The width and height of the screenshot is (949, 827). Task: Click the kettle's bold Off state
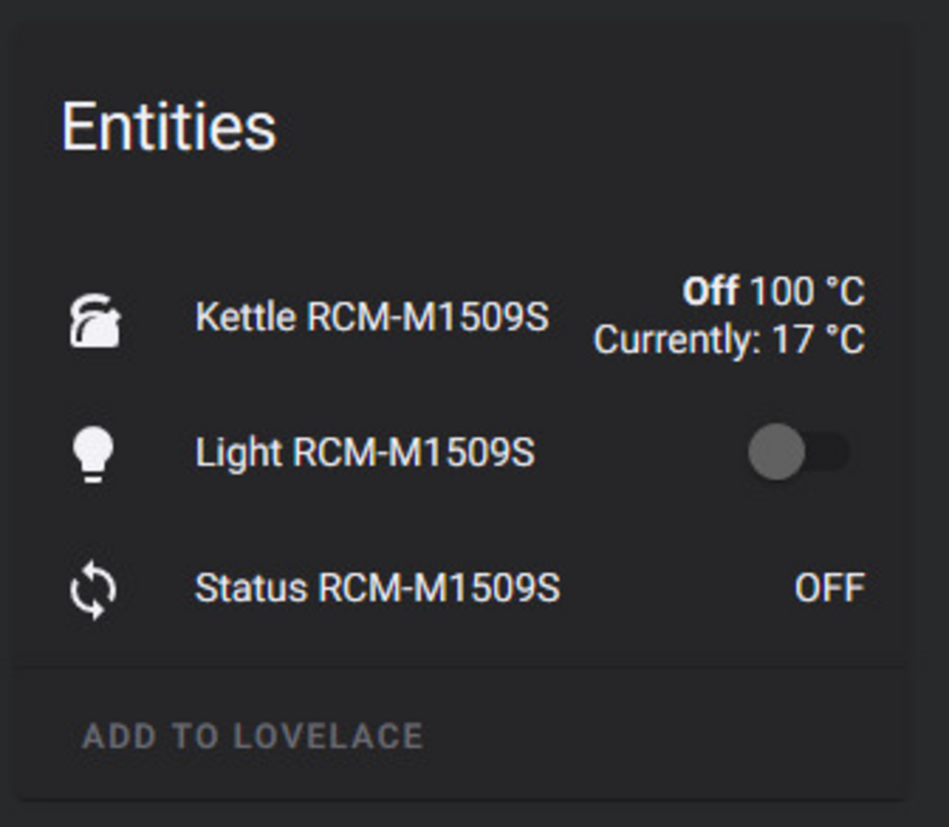[x=711, y=291]
